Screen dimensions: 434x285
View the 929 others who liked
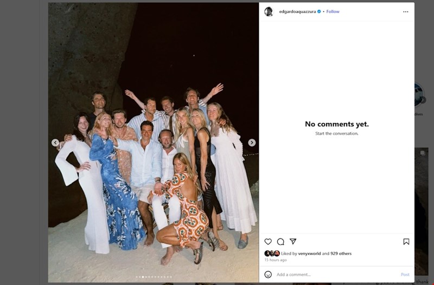(342, 253)
